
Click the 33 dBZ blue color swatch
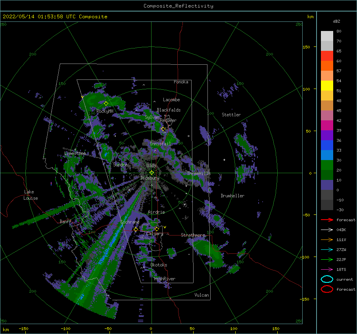[327, 155]
